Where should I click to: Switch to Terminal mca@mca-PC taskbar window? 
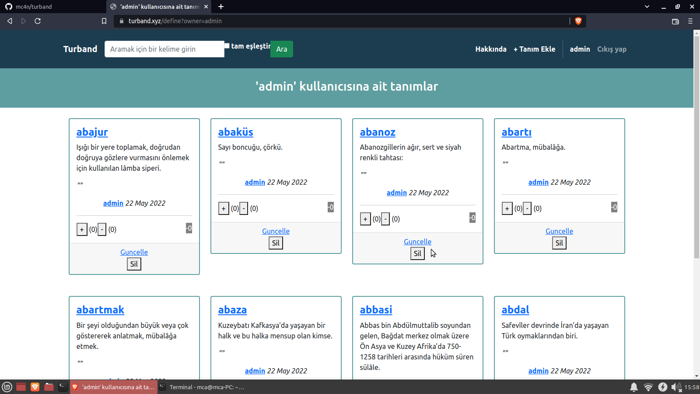tap(202, 387)
